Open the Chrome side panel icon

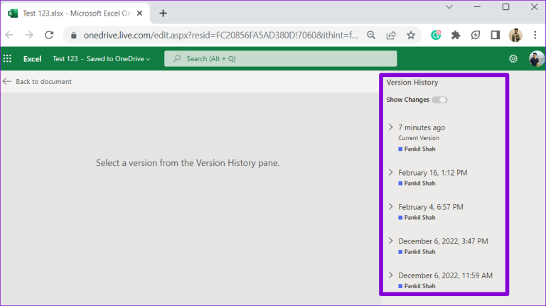496,35
